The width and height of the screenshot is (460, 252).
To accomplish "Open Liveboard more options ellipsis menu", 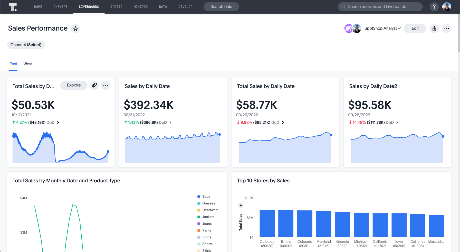I will [x=447, y=29].
